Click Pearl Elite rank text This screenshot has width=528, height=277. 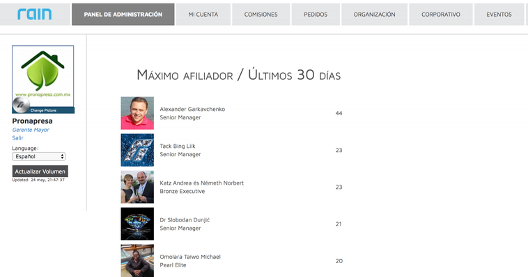[x=173, y=265]
